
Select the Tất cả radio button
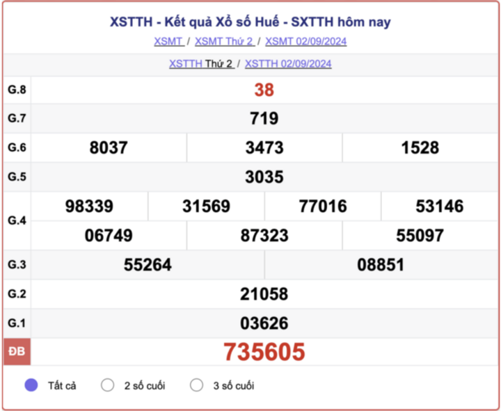pos(31,385)
